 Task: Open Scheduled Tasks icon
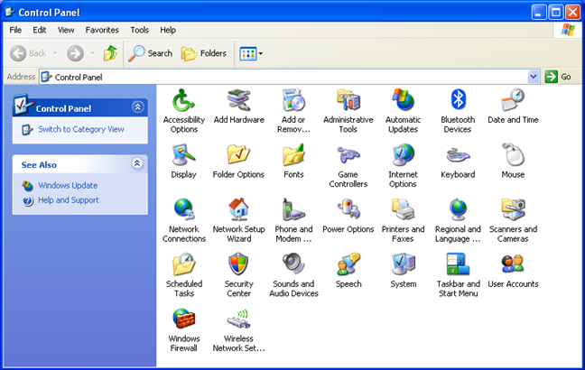coord(184,264)
